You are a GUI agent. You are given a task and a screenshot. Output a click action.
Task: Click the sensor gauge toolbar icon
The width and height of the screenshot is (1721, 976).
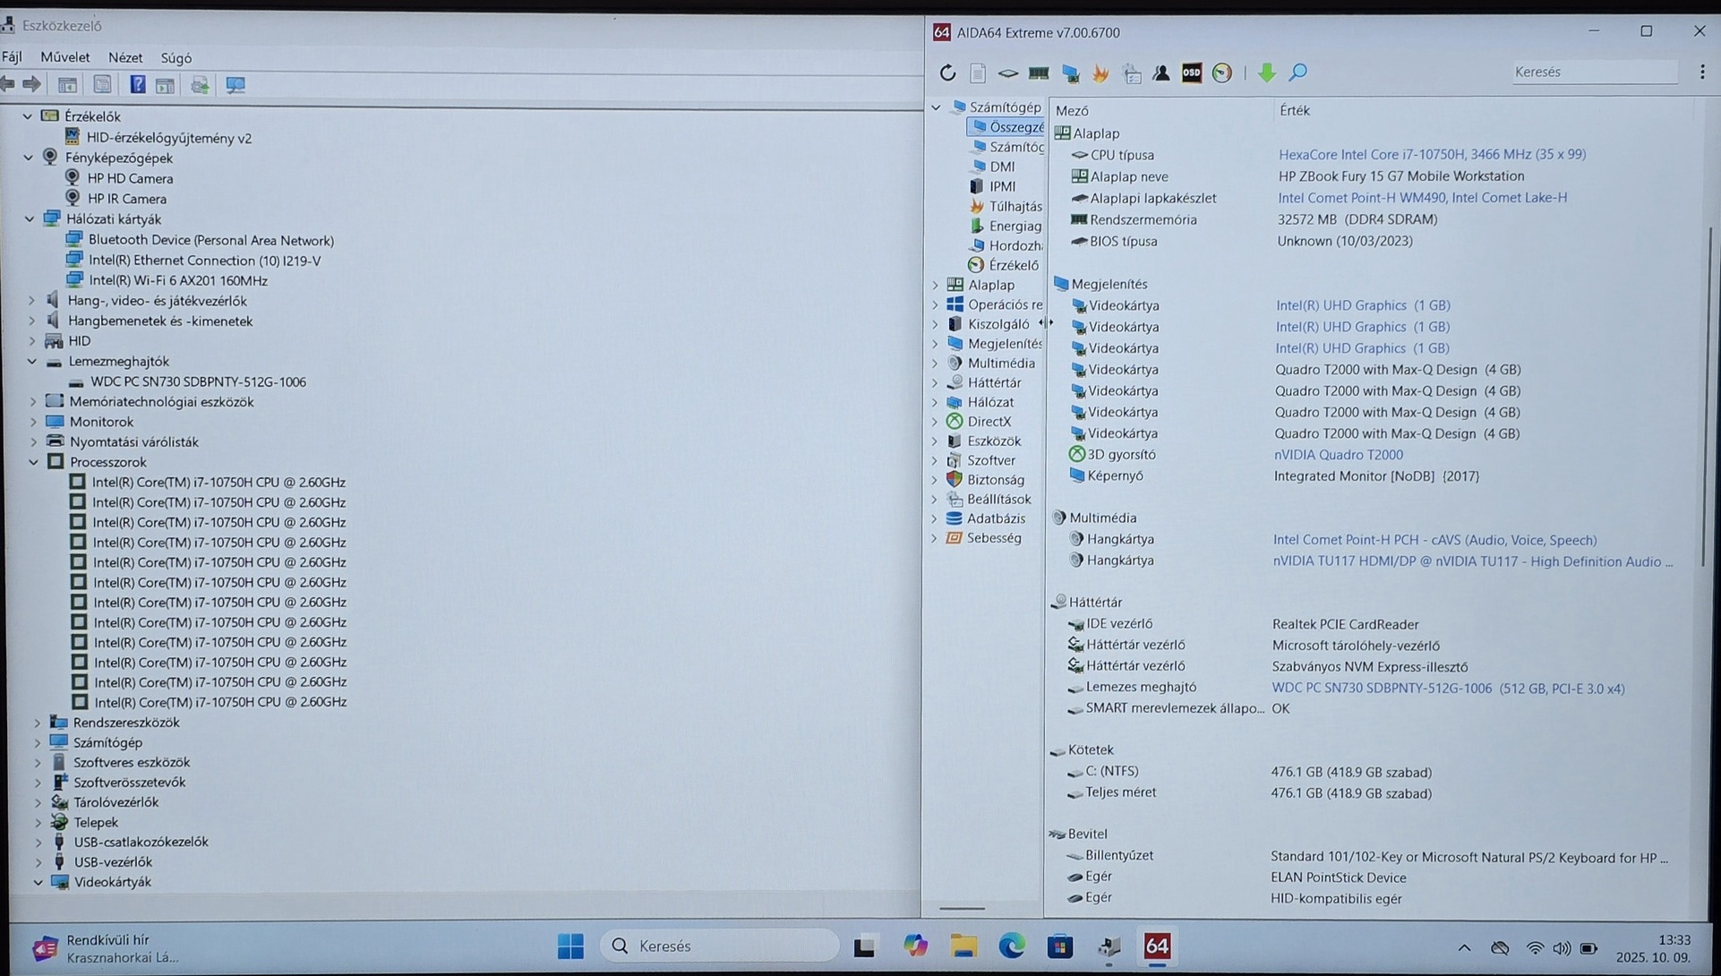pos(1221,73)
